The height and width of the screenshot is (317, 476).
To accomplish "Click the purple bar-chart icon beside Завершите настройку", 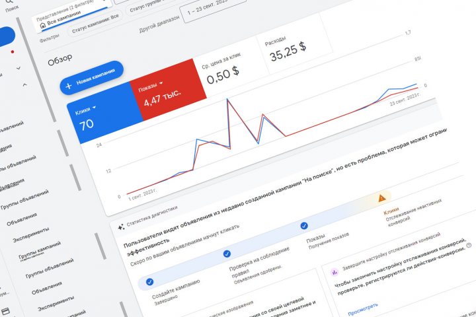I will 335,272.
